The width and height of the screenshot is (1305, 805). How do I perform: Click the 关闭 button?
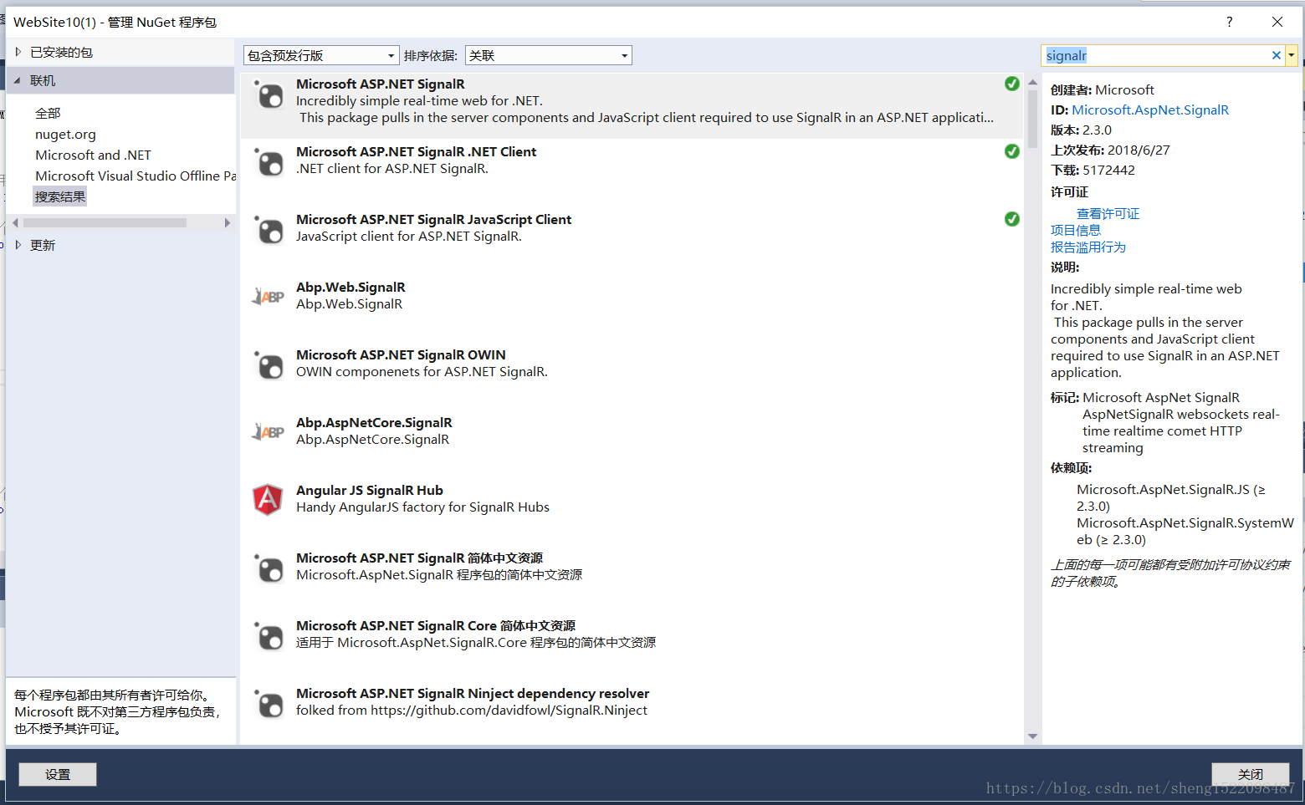pos(1251,774)
